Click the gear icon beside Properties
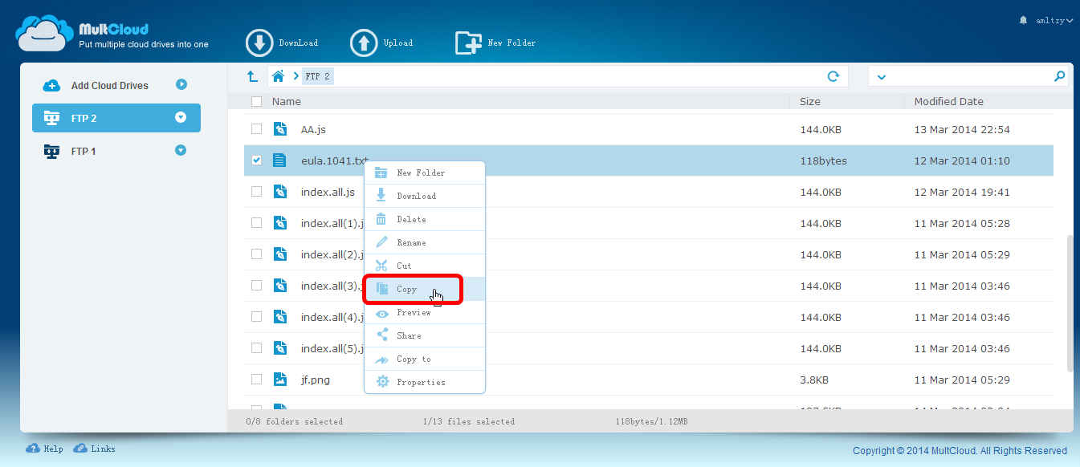Screen dimensions: 1080x467 (382, 382)
